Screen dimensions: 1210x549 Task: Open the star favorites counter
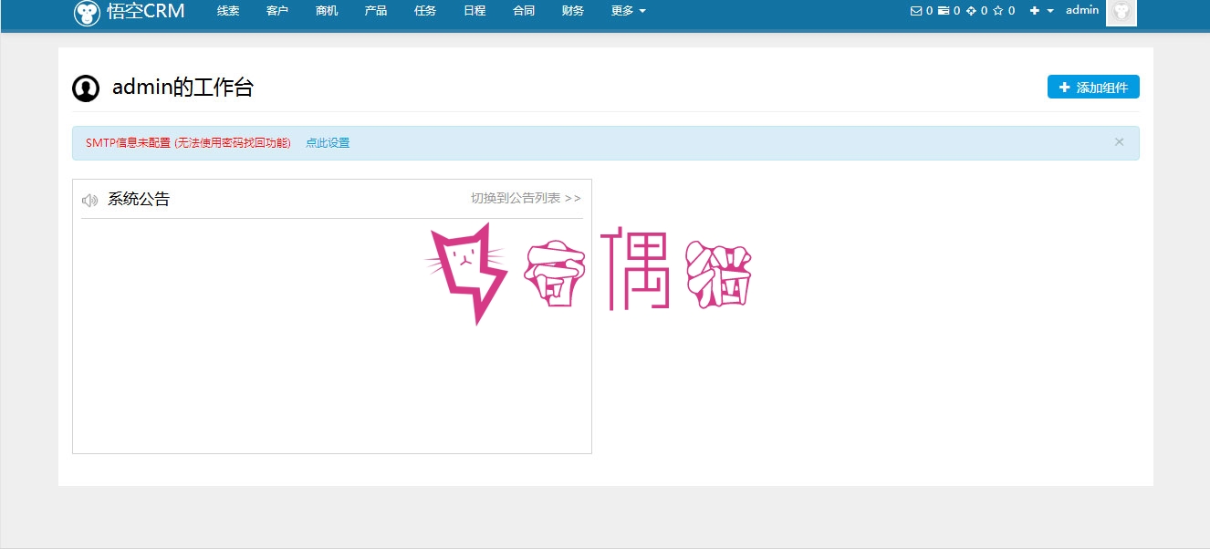(x=998, y=11)
